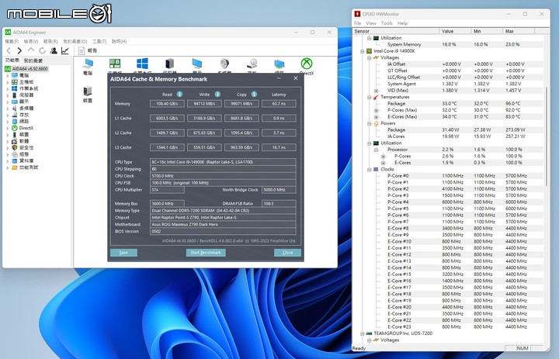559x359 pixels.
Task: Switch to the 功能表 menu tab
Action: pos(12,60)
